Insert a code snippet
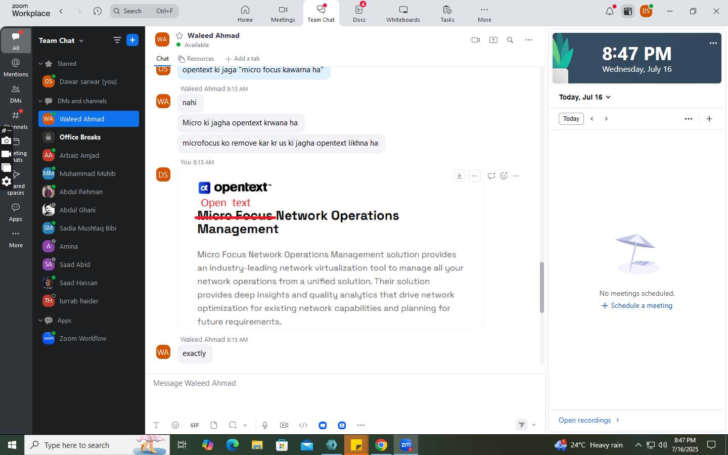The height and width of the screenshot is (455, 728). (303, 425)
